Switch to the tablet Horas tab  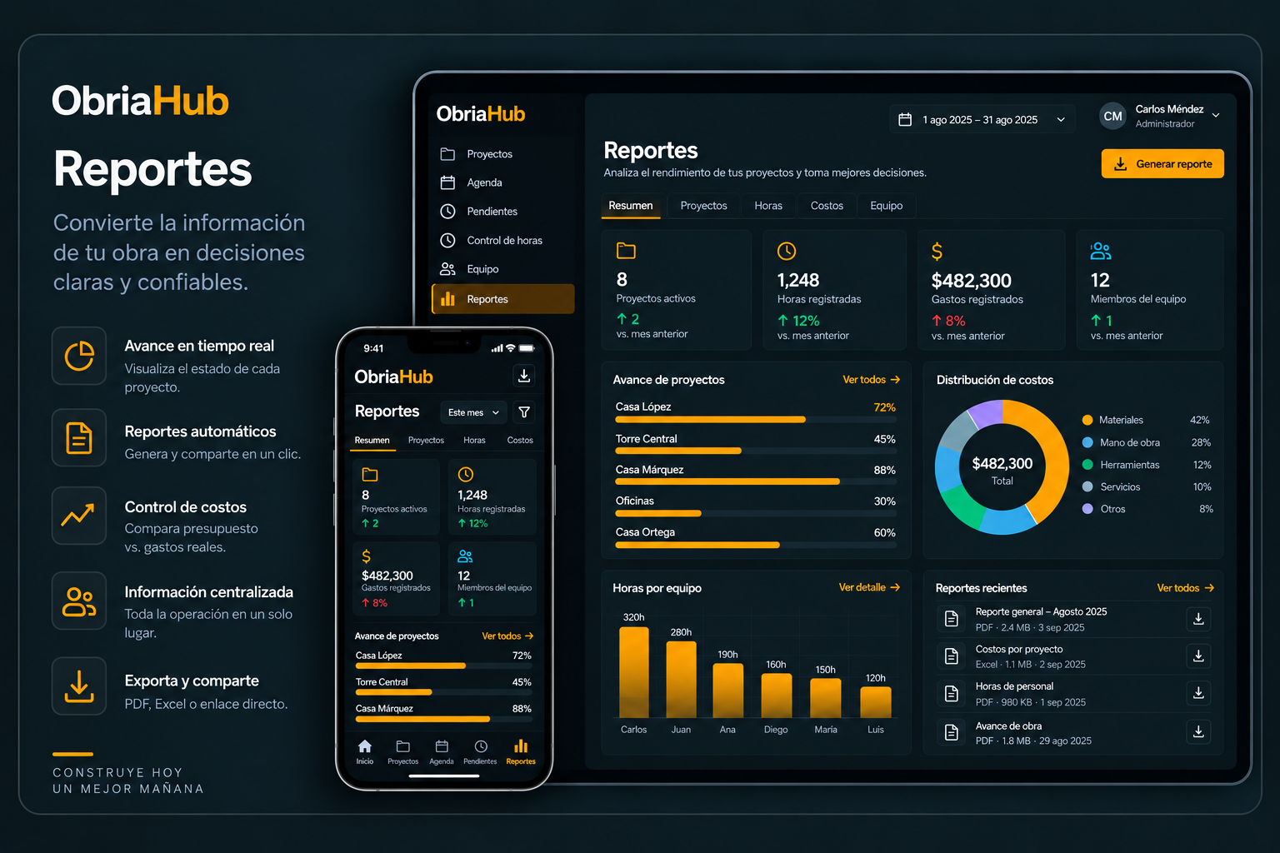768,206
